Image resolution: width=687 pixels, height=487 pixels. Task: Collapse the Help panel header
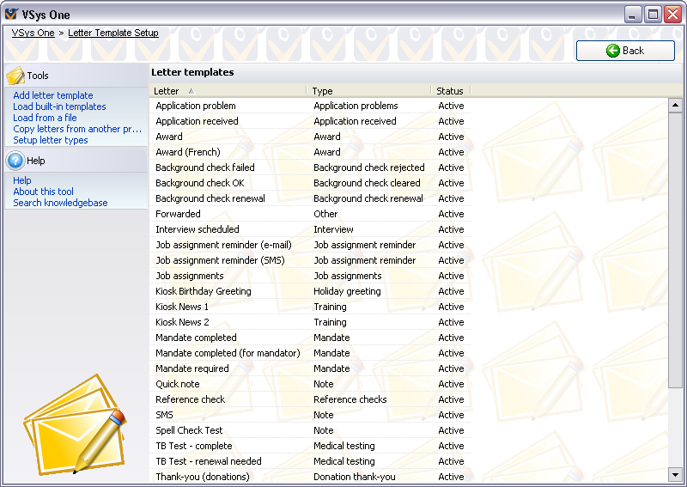(76, 161)
